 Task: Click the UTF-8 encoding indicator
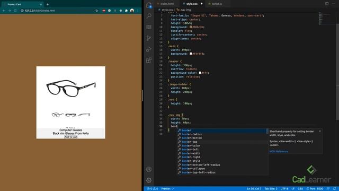click(x=284, y=189)
